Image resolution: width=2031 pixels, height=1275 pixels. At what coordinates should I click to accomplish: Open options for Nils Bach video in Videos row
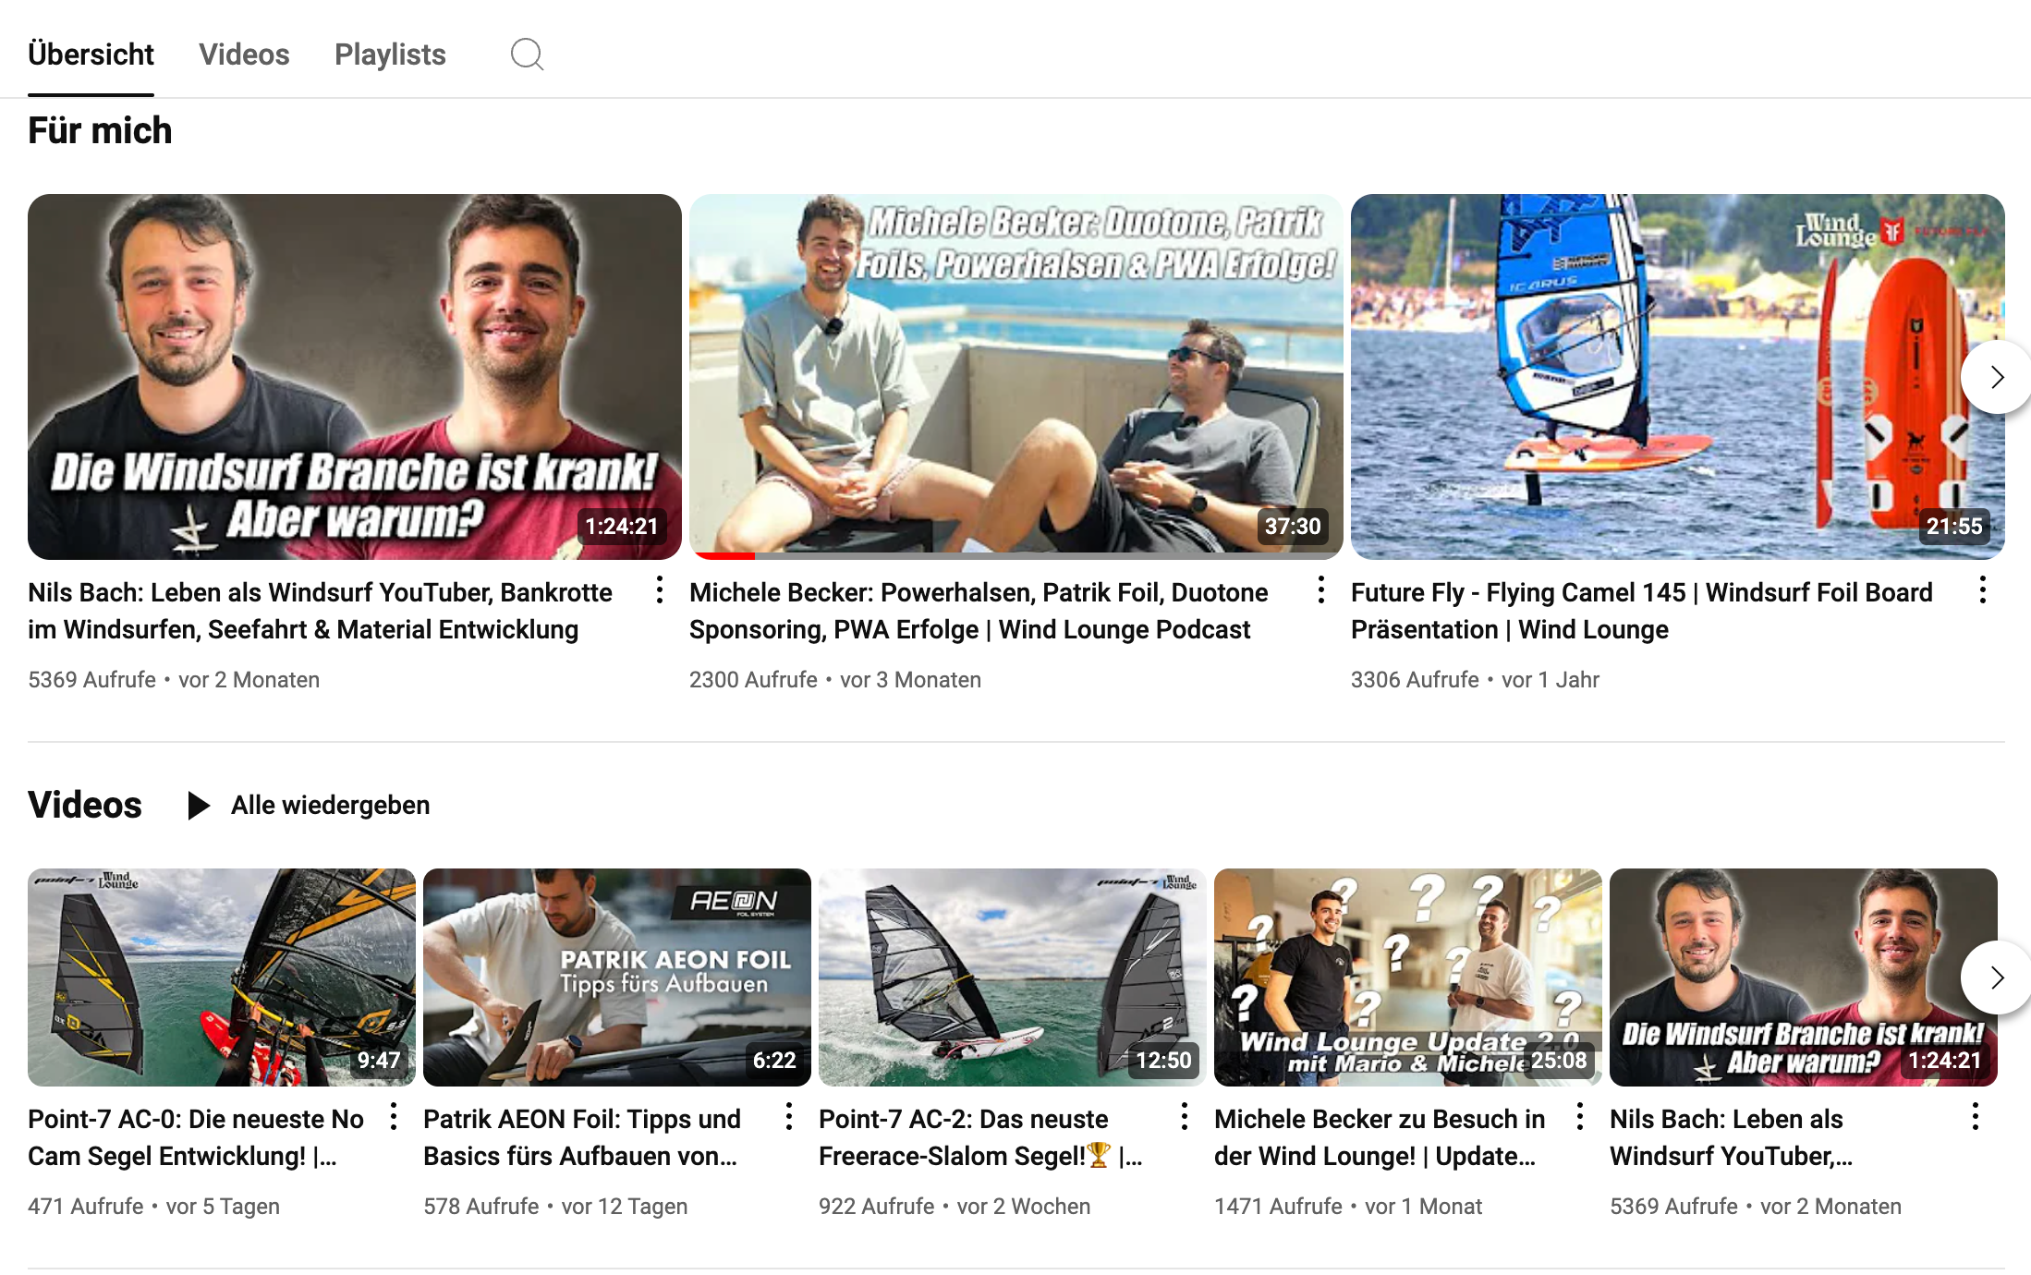coord(1976,1117)
